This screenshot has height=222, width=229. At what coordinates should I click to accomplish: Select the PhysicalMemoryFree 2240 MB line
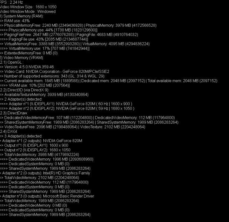[x=78, y=26]
